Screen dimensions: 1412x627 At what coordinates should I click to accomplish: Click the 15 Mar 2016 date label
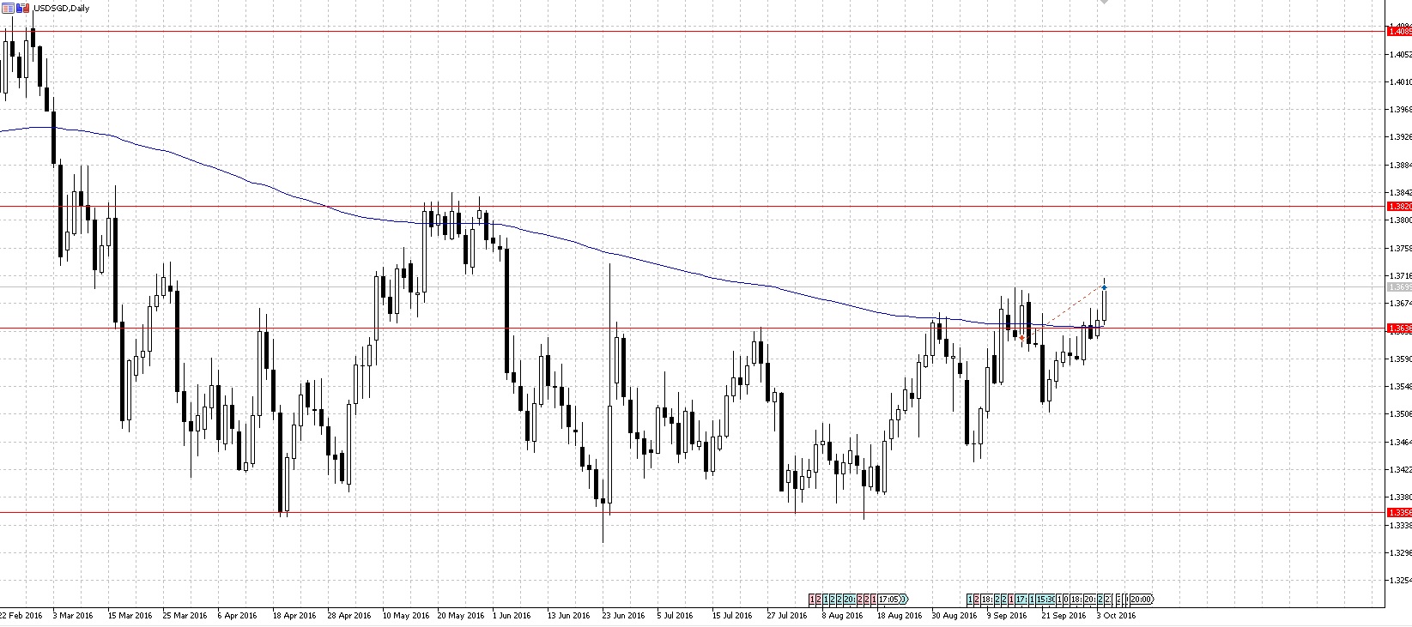pyautogui.click(x=130, y=615)
